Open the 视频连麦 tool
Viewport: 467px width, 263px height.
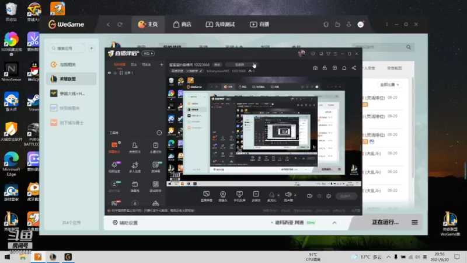[x=114, y=167]
